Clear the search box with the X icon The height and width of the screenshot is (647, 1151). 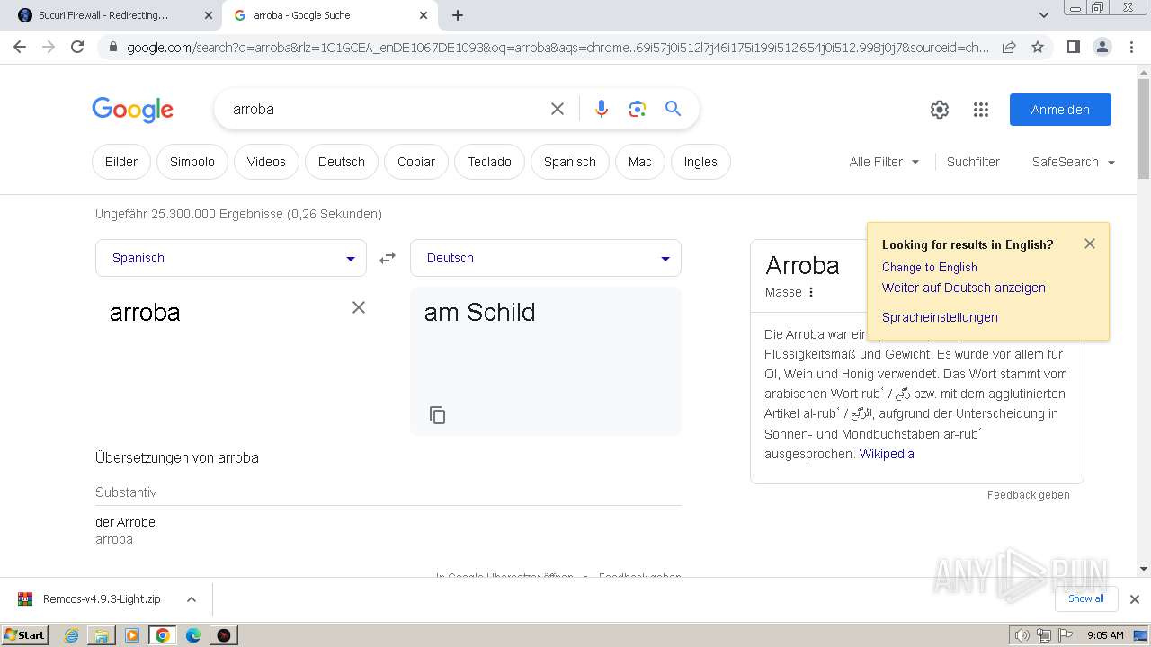[x=558, y=109]
